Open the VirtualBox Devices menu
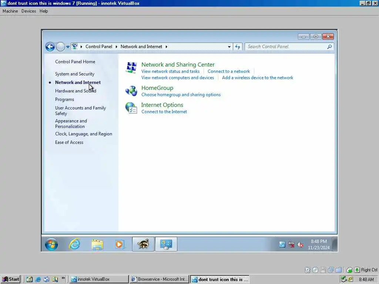379x284 pixels. 29,11
